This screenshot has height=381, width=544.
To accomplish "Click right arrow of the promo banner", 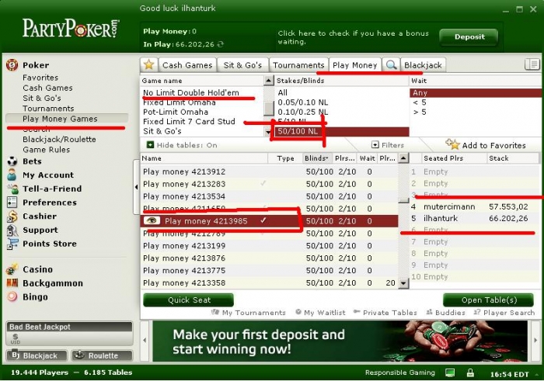I will 535,341.
